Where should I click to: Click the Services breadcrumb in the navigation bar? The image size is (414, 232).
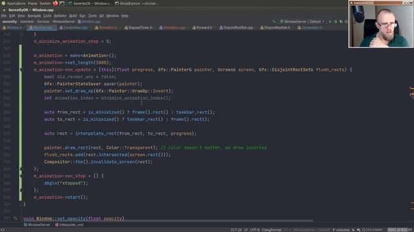point(43,21)
